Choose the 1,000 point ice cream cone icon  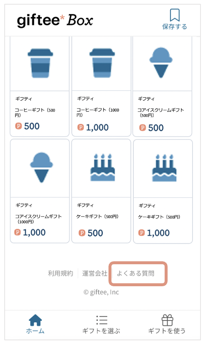(41, 167)
